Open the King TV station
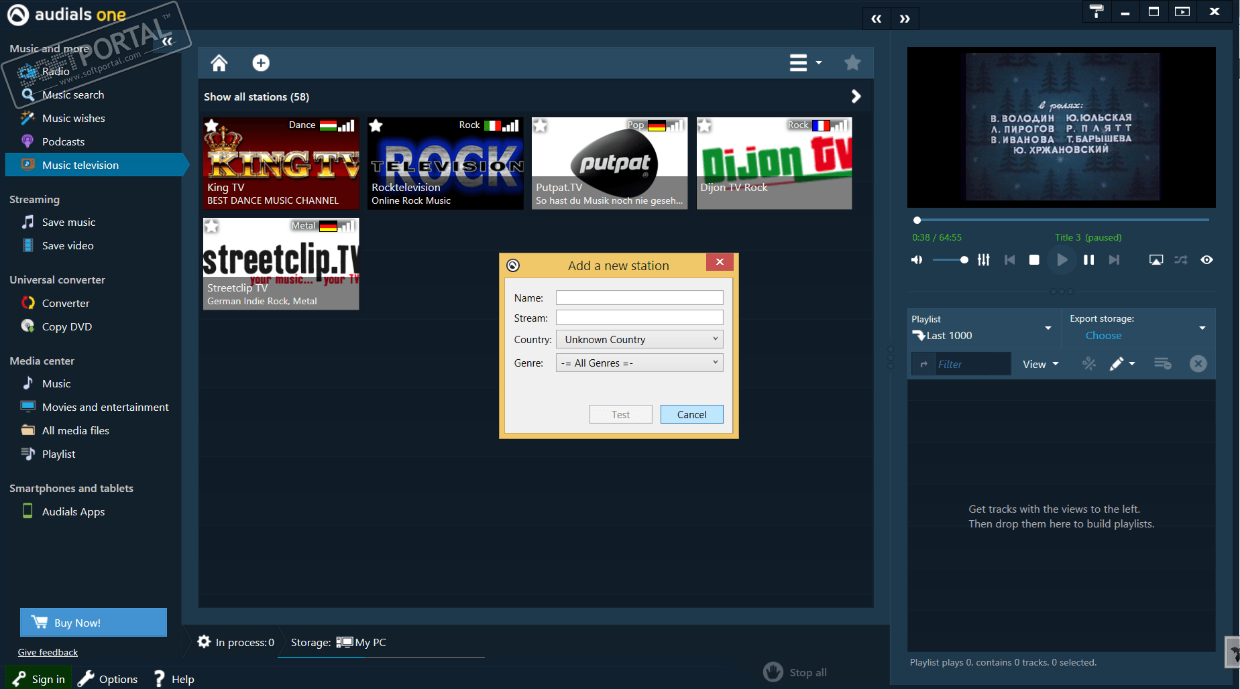The image size is (1240, 689). click(281, 164)
